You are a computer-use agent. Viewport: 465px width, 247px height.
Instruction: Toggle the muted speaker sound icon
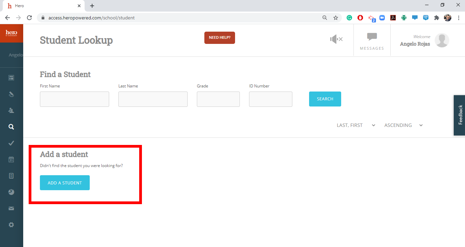pyautogui.click(x=336, y=39)
